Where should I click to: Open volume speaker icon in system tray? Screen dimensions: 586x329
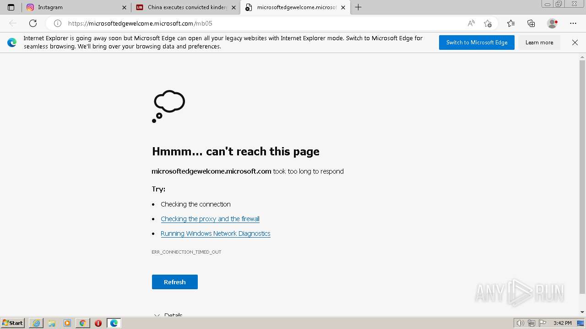pyautogui.click(x=520, y=323)
